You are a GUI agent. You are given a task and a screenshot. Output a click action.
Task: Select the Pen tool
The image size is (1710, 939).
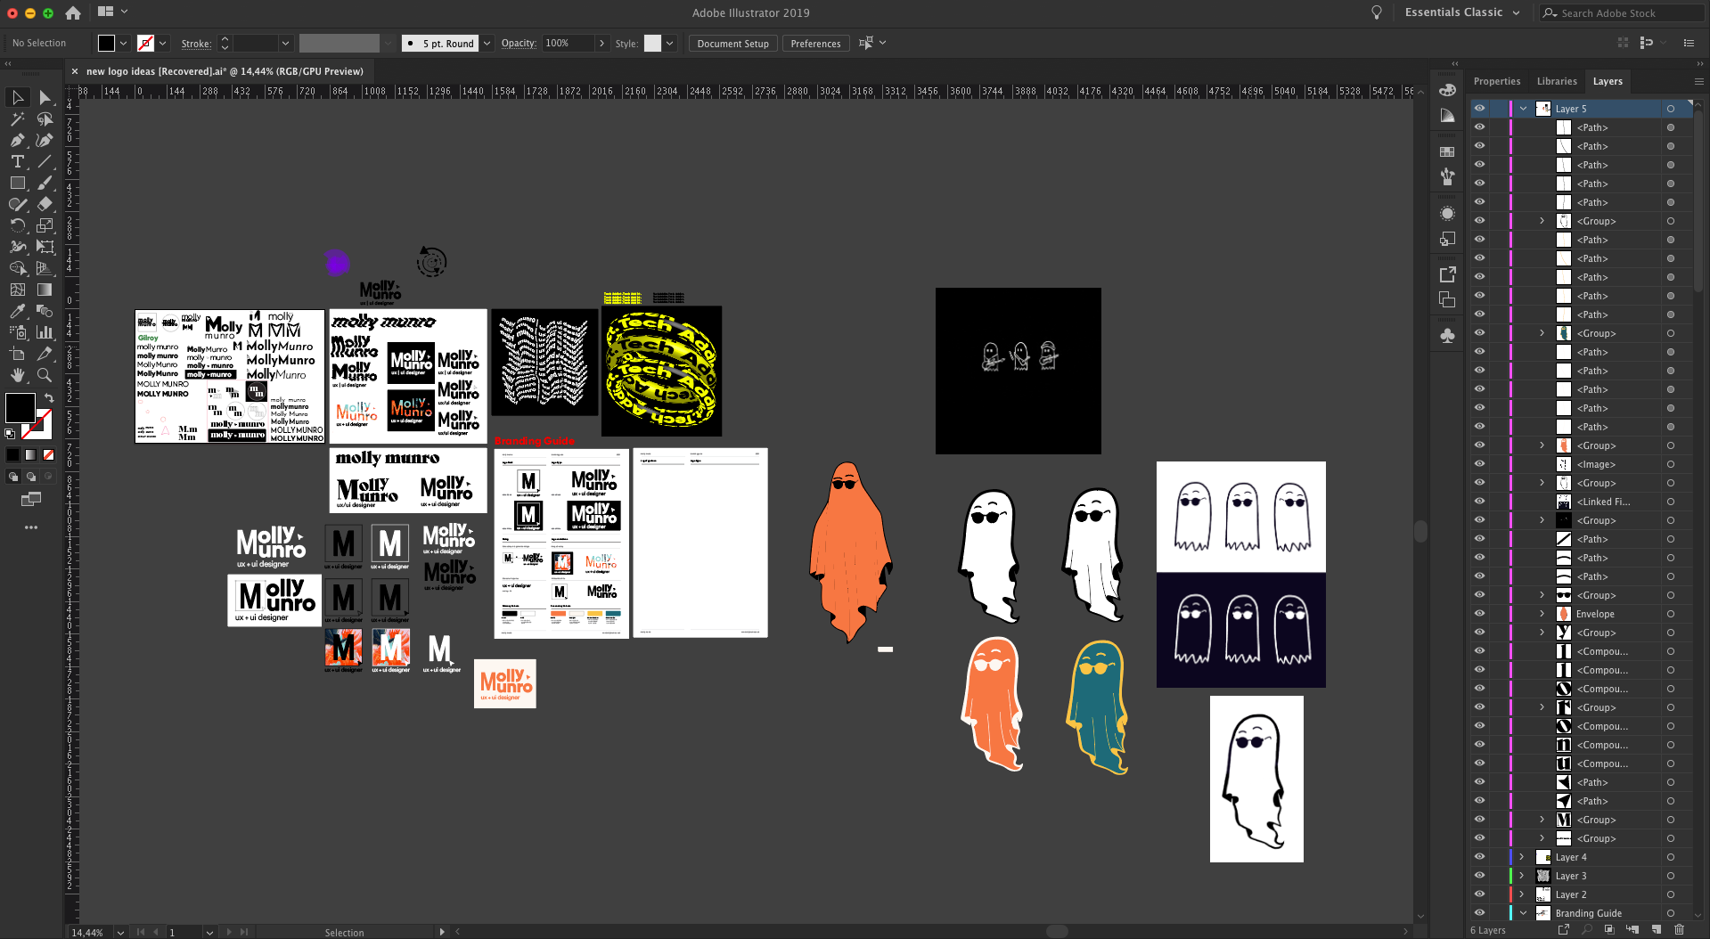coord(18,140)
